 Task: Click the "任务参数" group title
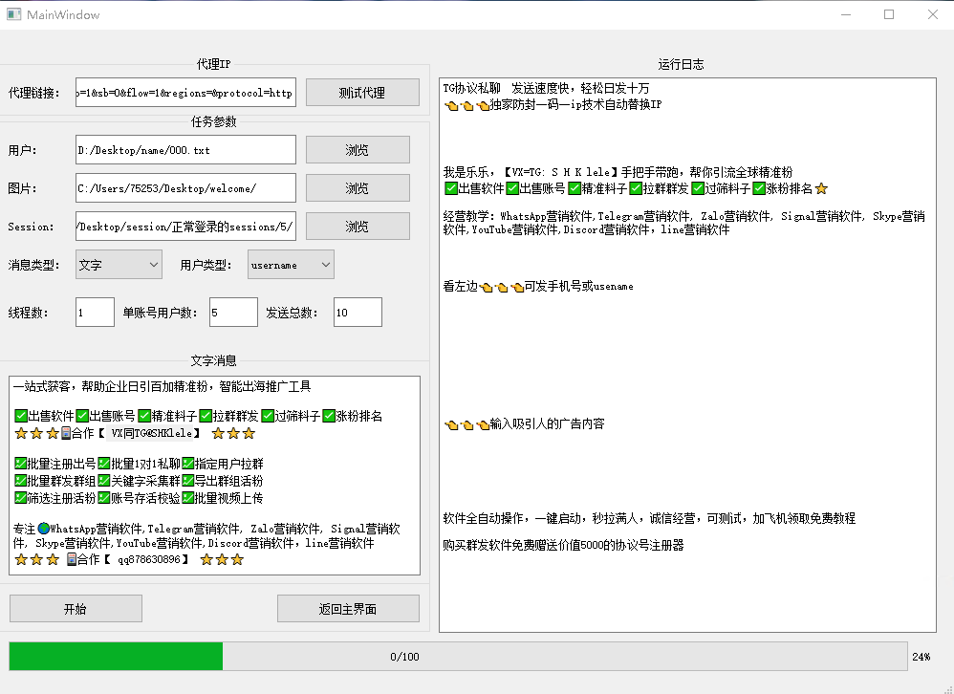click(213, 121)
